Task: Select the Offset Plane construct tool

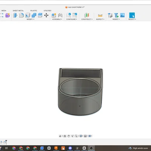Action: (87, 15)
